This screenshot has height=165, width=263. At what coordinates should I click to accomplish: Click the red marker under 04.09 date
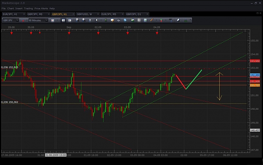point(157,33)
